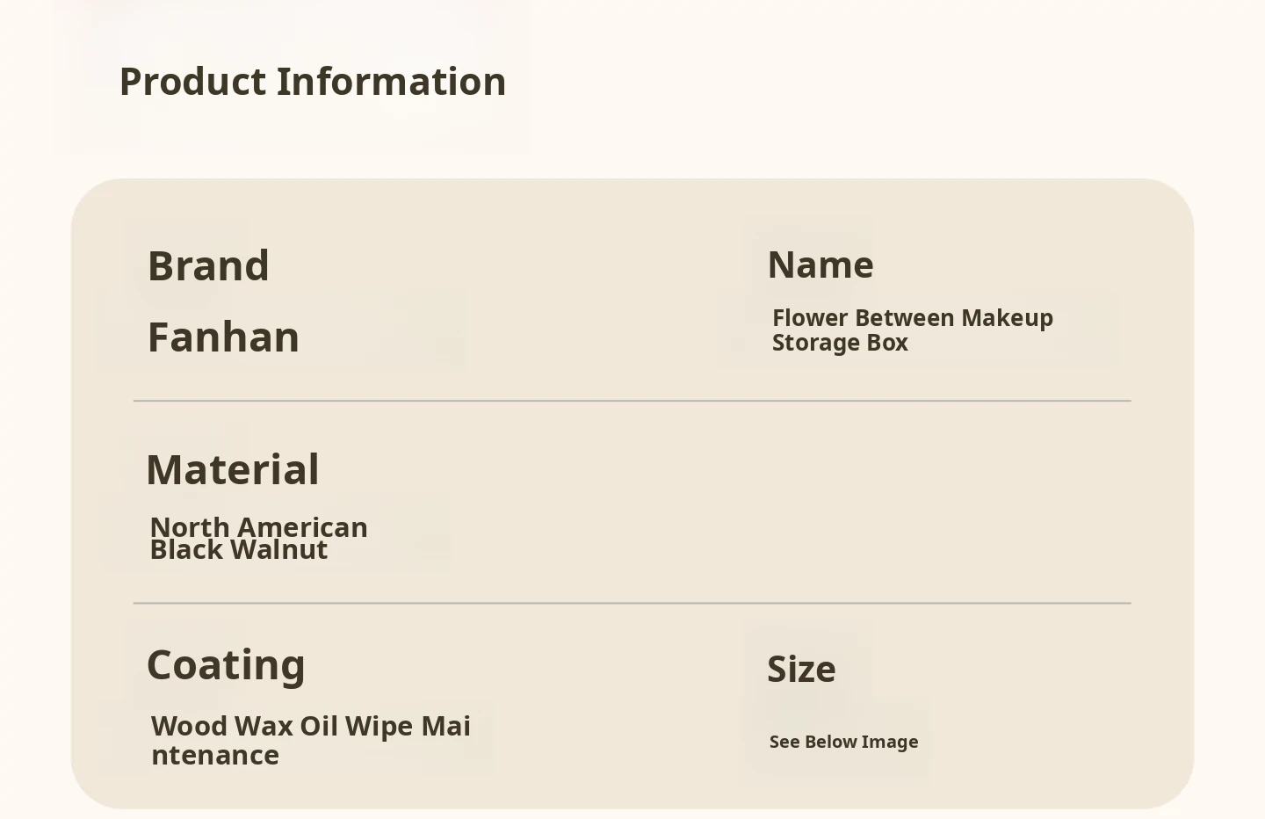Click the word 'Flower' in the product name

810,318
